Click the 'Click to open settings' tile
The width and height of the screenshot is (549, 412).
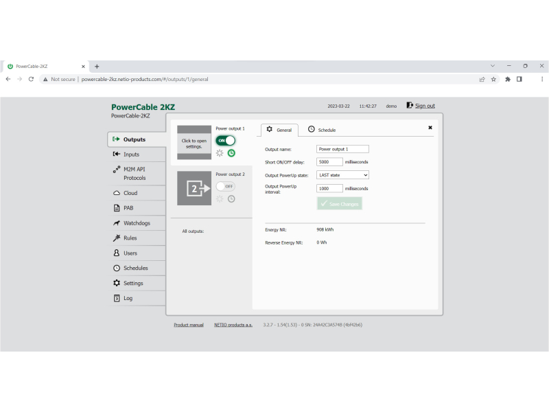tap(194, 143)
